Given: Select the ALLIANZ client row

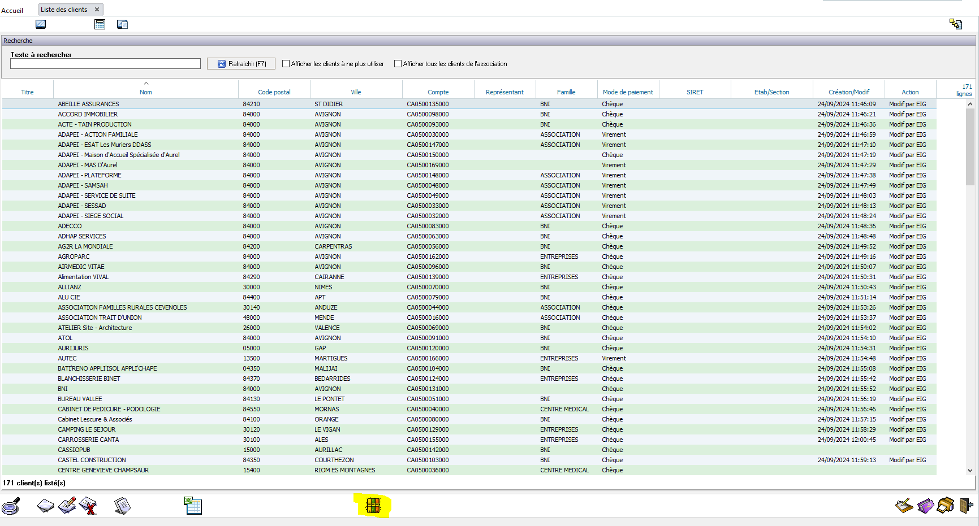Looking at the screenshot, I should click(x=469, y=287).
